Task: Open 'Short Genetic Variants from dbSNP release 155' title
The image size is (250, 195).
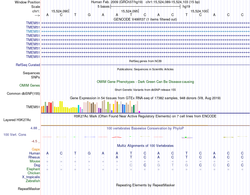Action: (145, 90)
